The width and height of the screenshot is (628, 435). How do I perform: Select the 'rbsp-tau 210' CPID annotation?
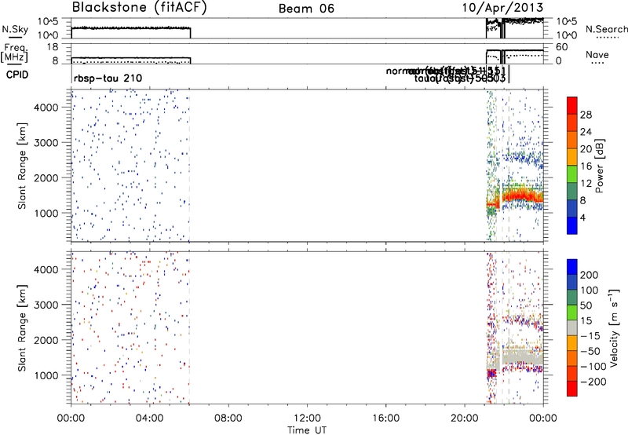click(108, 78)
